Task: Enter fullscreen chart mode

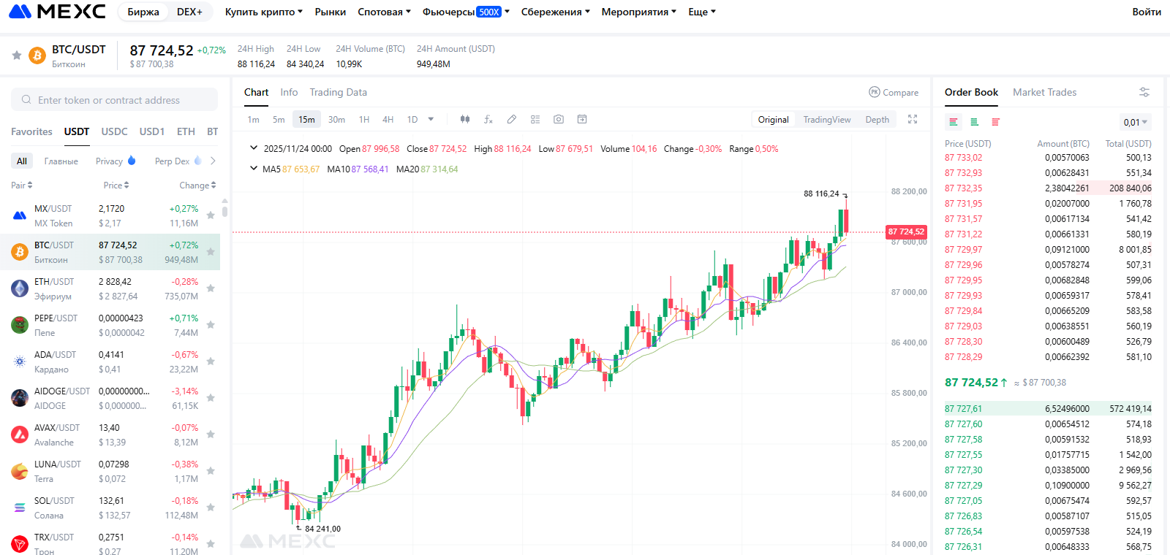Action: tap(913, 120)
